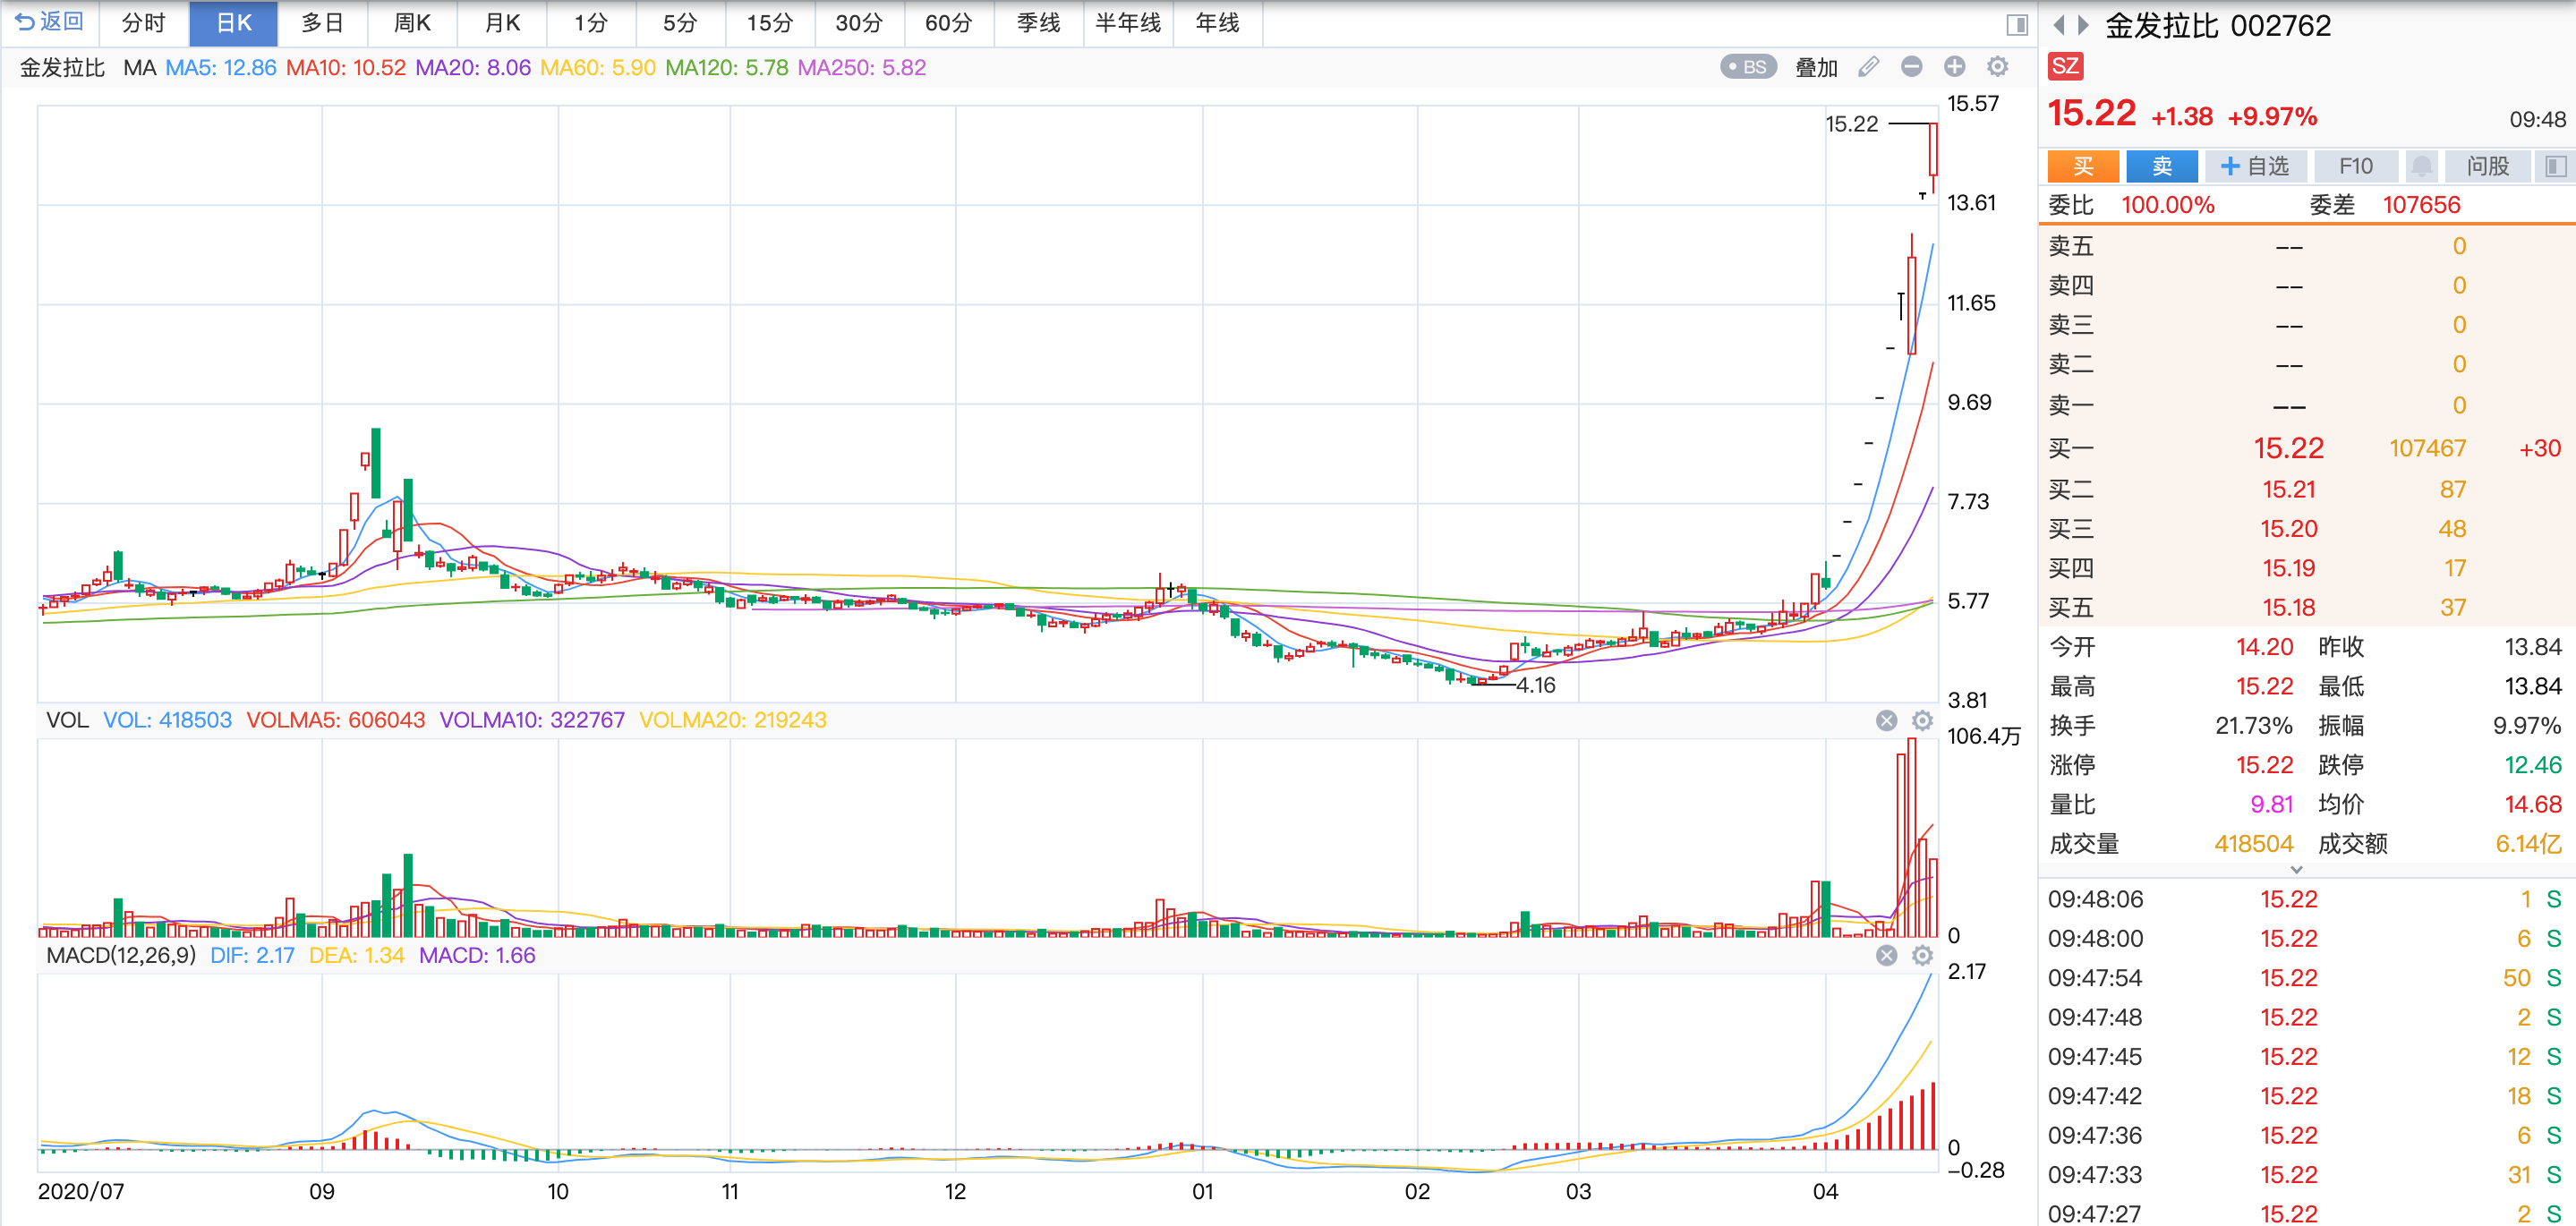Image resolution: width=2576 pixels, height=1226 pixels.
Task: Select the 15分 interval tab
Action: coord(770,23)
